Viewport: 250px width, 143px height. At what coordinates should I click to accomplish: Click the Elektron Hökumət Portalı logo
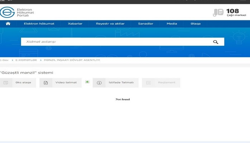(18, 13)
